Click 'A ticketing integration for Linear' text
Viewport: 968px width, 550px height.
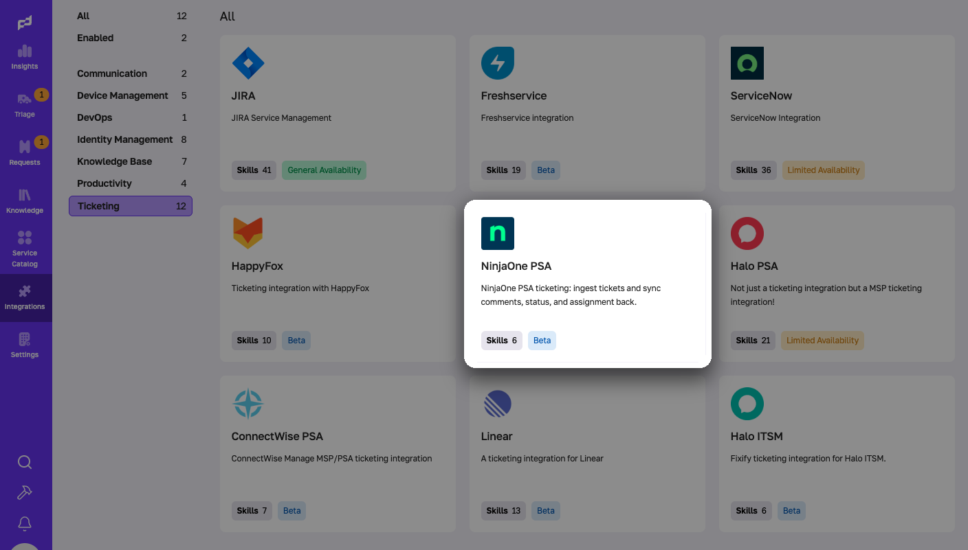pyautogui.click(x=542, y=459)
